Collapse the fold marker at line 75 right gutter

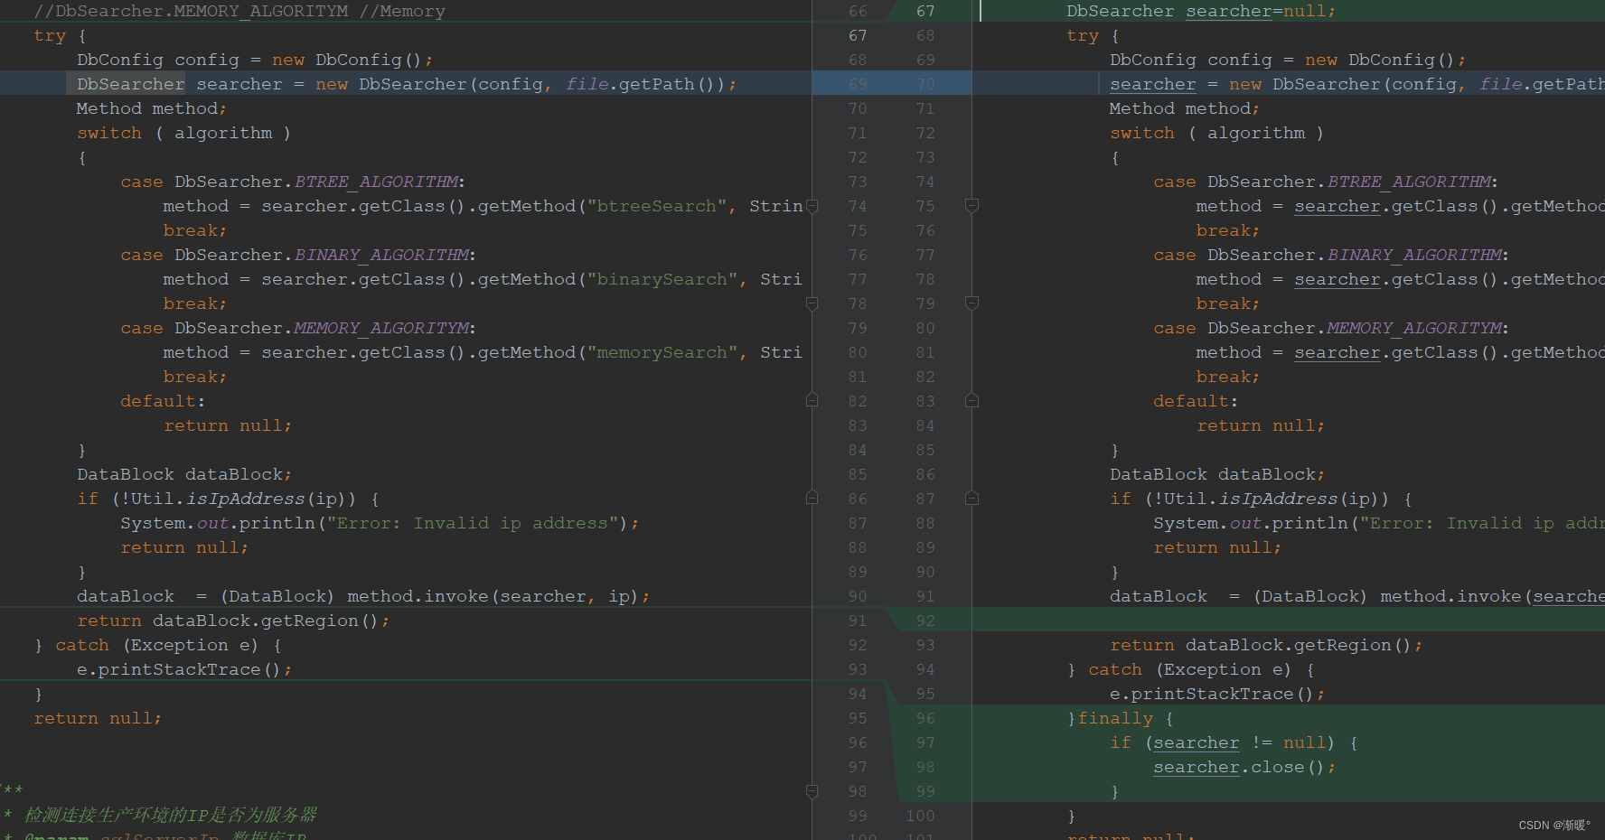click(972, 206)
